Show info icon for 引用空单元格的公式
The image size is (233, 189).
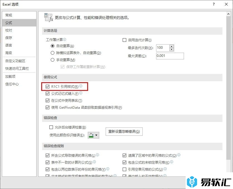pyautogui.click(x=165, y=169)
